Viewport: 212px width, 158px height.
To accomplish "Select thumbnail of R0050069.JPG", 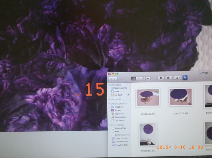I will pyautogui.click(x=148, y=98).
